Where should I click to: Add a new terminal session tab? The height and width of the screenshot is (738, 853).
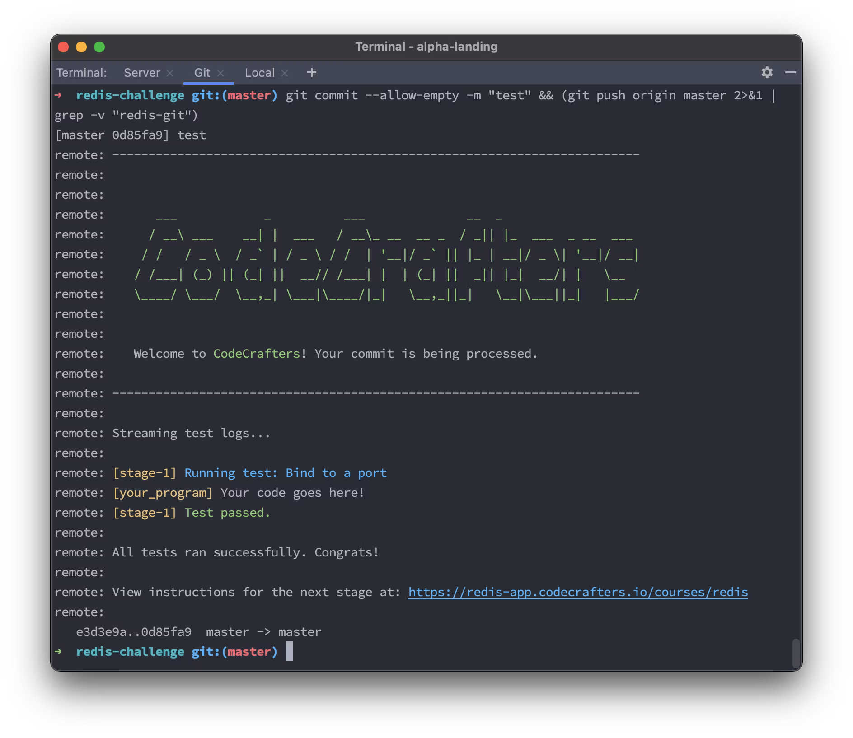click(312, 73)
